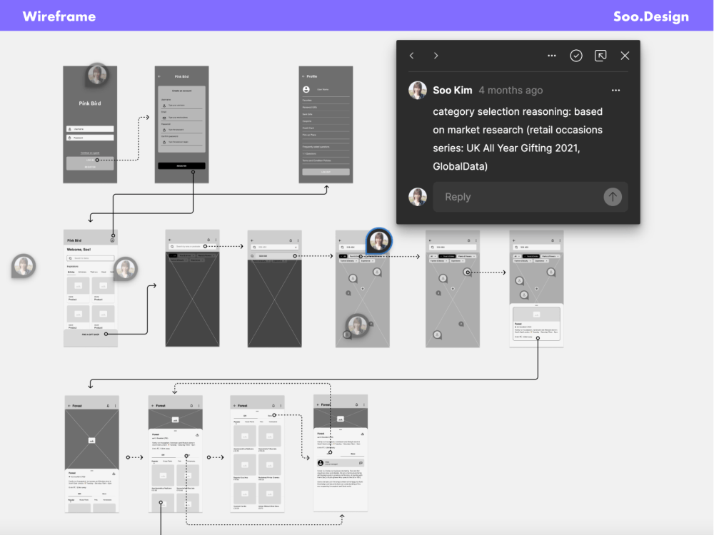
Task: Click the share icon on the Forest detail page
Action: coord(114,474)
